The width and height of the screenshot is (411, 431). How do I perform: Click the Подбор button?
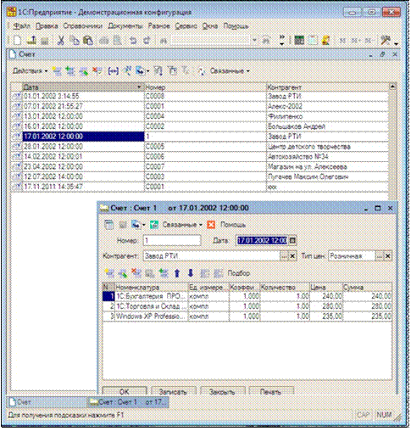click(x=239, y=273)
